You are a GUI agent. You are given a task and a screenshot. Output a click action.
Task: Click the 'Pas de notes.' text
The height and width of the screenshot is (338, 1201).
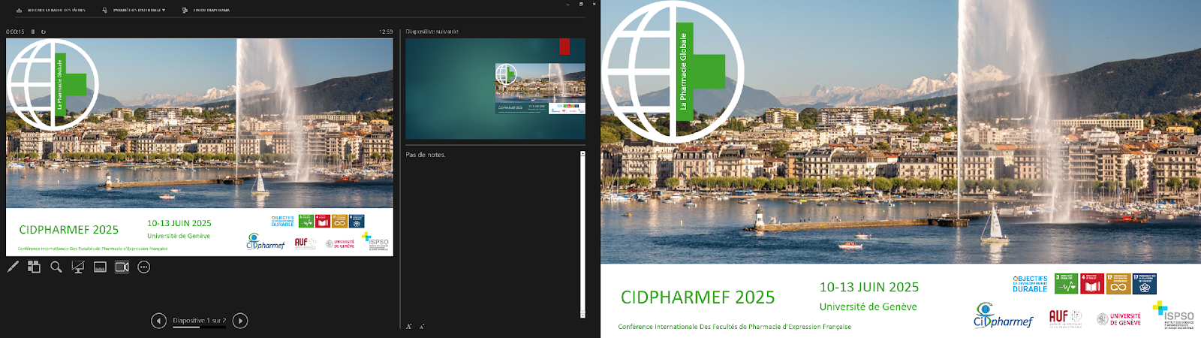(426, 155)
